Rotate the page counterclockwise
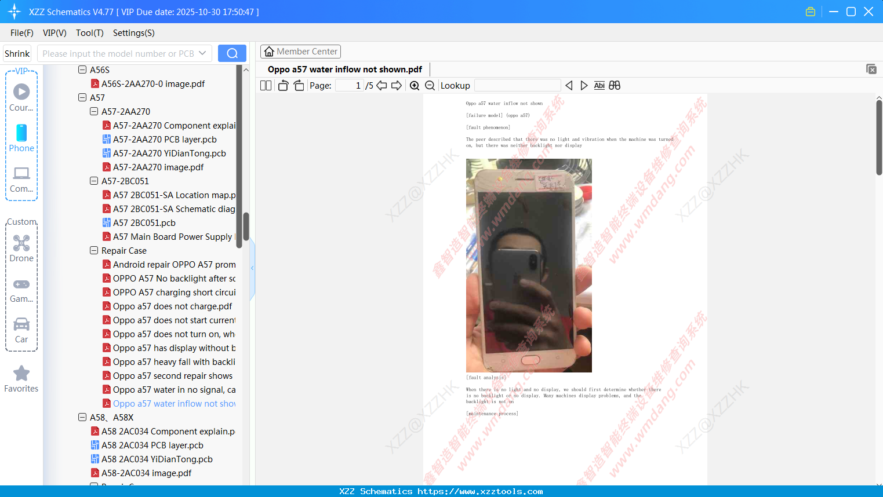The image size is (883, 497). tap(284, 86)
